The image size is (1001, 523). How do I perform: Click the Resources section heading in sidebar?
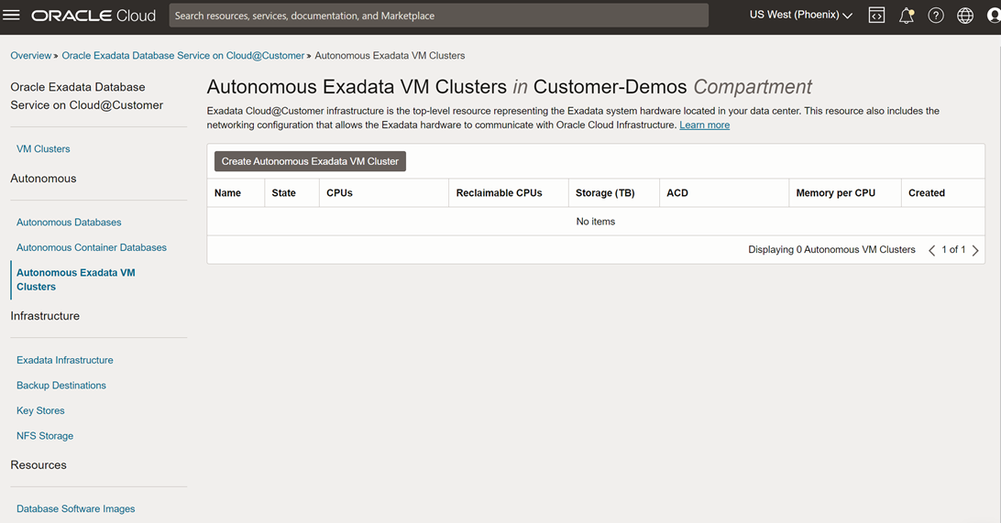pyautogui.click(x=38, y=465)
